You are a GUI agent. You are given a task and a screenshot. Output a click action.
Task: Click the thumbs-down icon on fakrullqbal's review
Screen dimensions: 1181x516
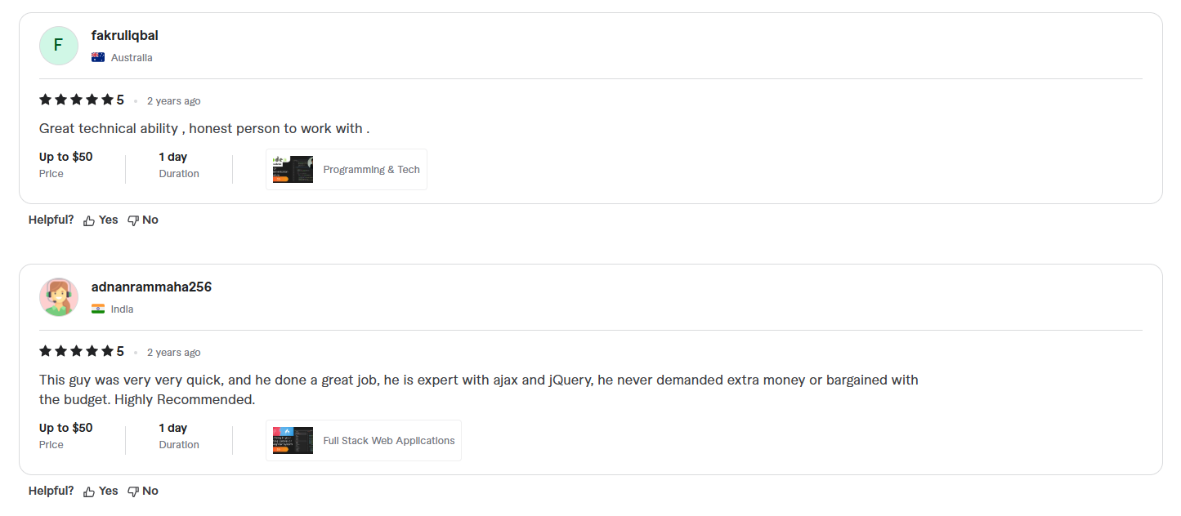click(x=132, y=219)
